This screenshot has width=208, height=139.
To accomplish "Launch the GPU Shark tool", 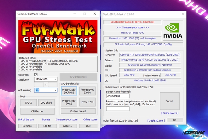I will tap(46, 103).
